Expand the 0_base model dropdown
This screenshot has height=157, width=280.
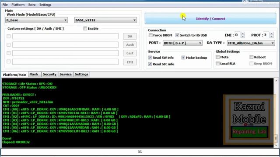(x=36, y=20)
